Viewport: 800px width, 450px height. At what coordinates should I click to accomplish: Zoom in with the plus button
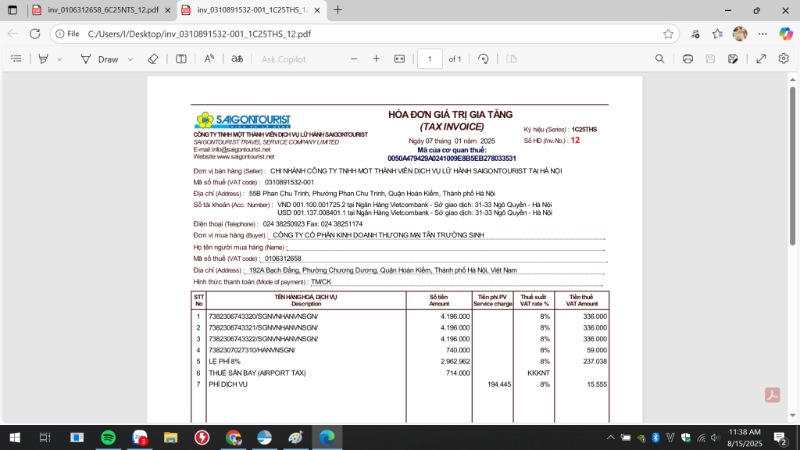click(376, 59)
